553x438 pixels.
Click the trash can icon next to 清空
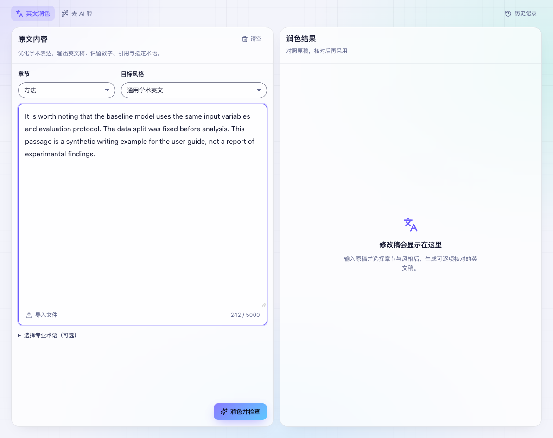click(245, 39)
